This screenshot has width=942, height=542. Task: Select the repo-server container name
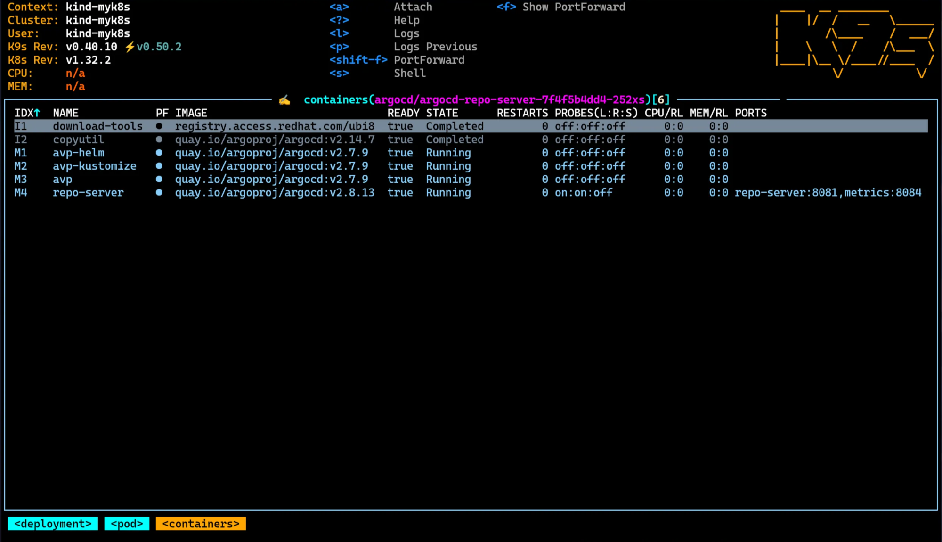88,192
